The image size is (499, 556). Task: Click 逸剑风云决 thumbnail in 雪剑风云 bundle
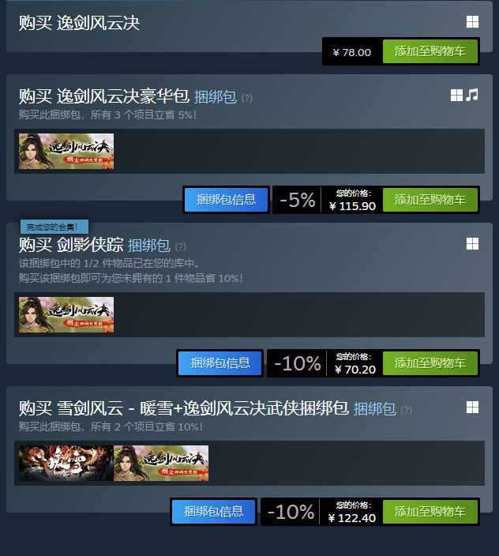(x=161, y=463)
